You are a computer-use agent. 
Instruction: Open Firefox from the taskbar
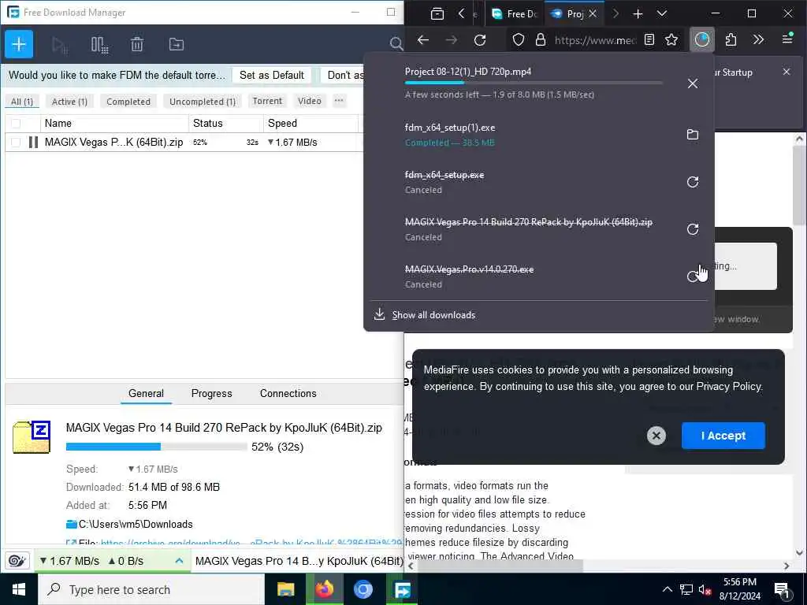tap(324, 589)
